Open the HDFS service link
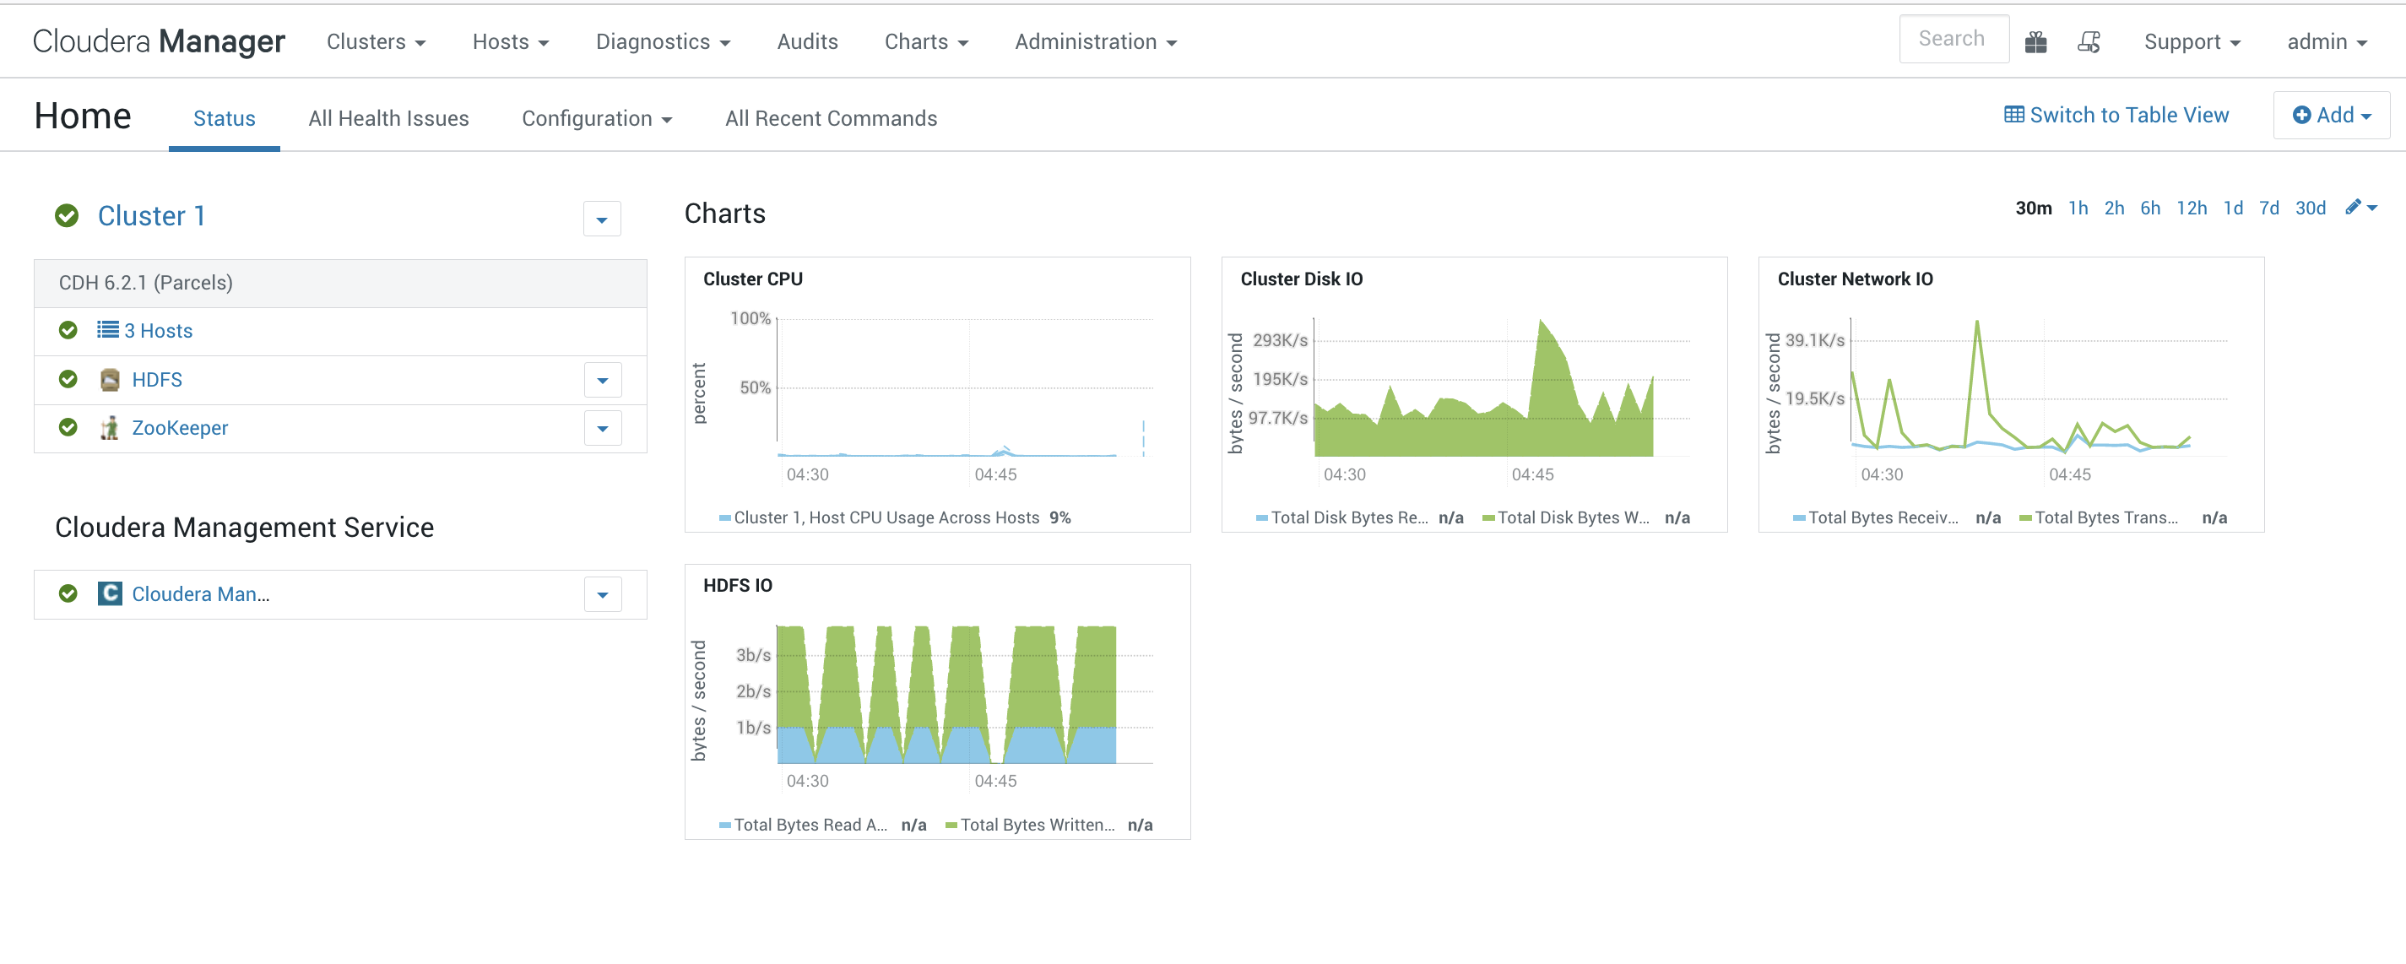This screenshot has width=2406, height=964. point(157,380)
